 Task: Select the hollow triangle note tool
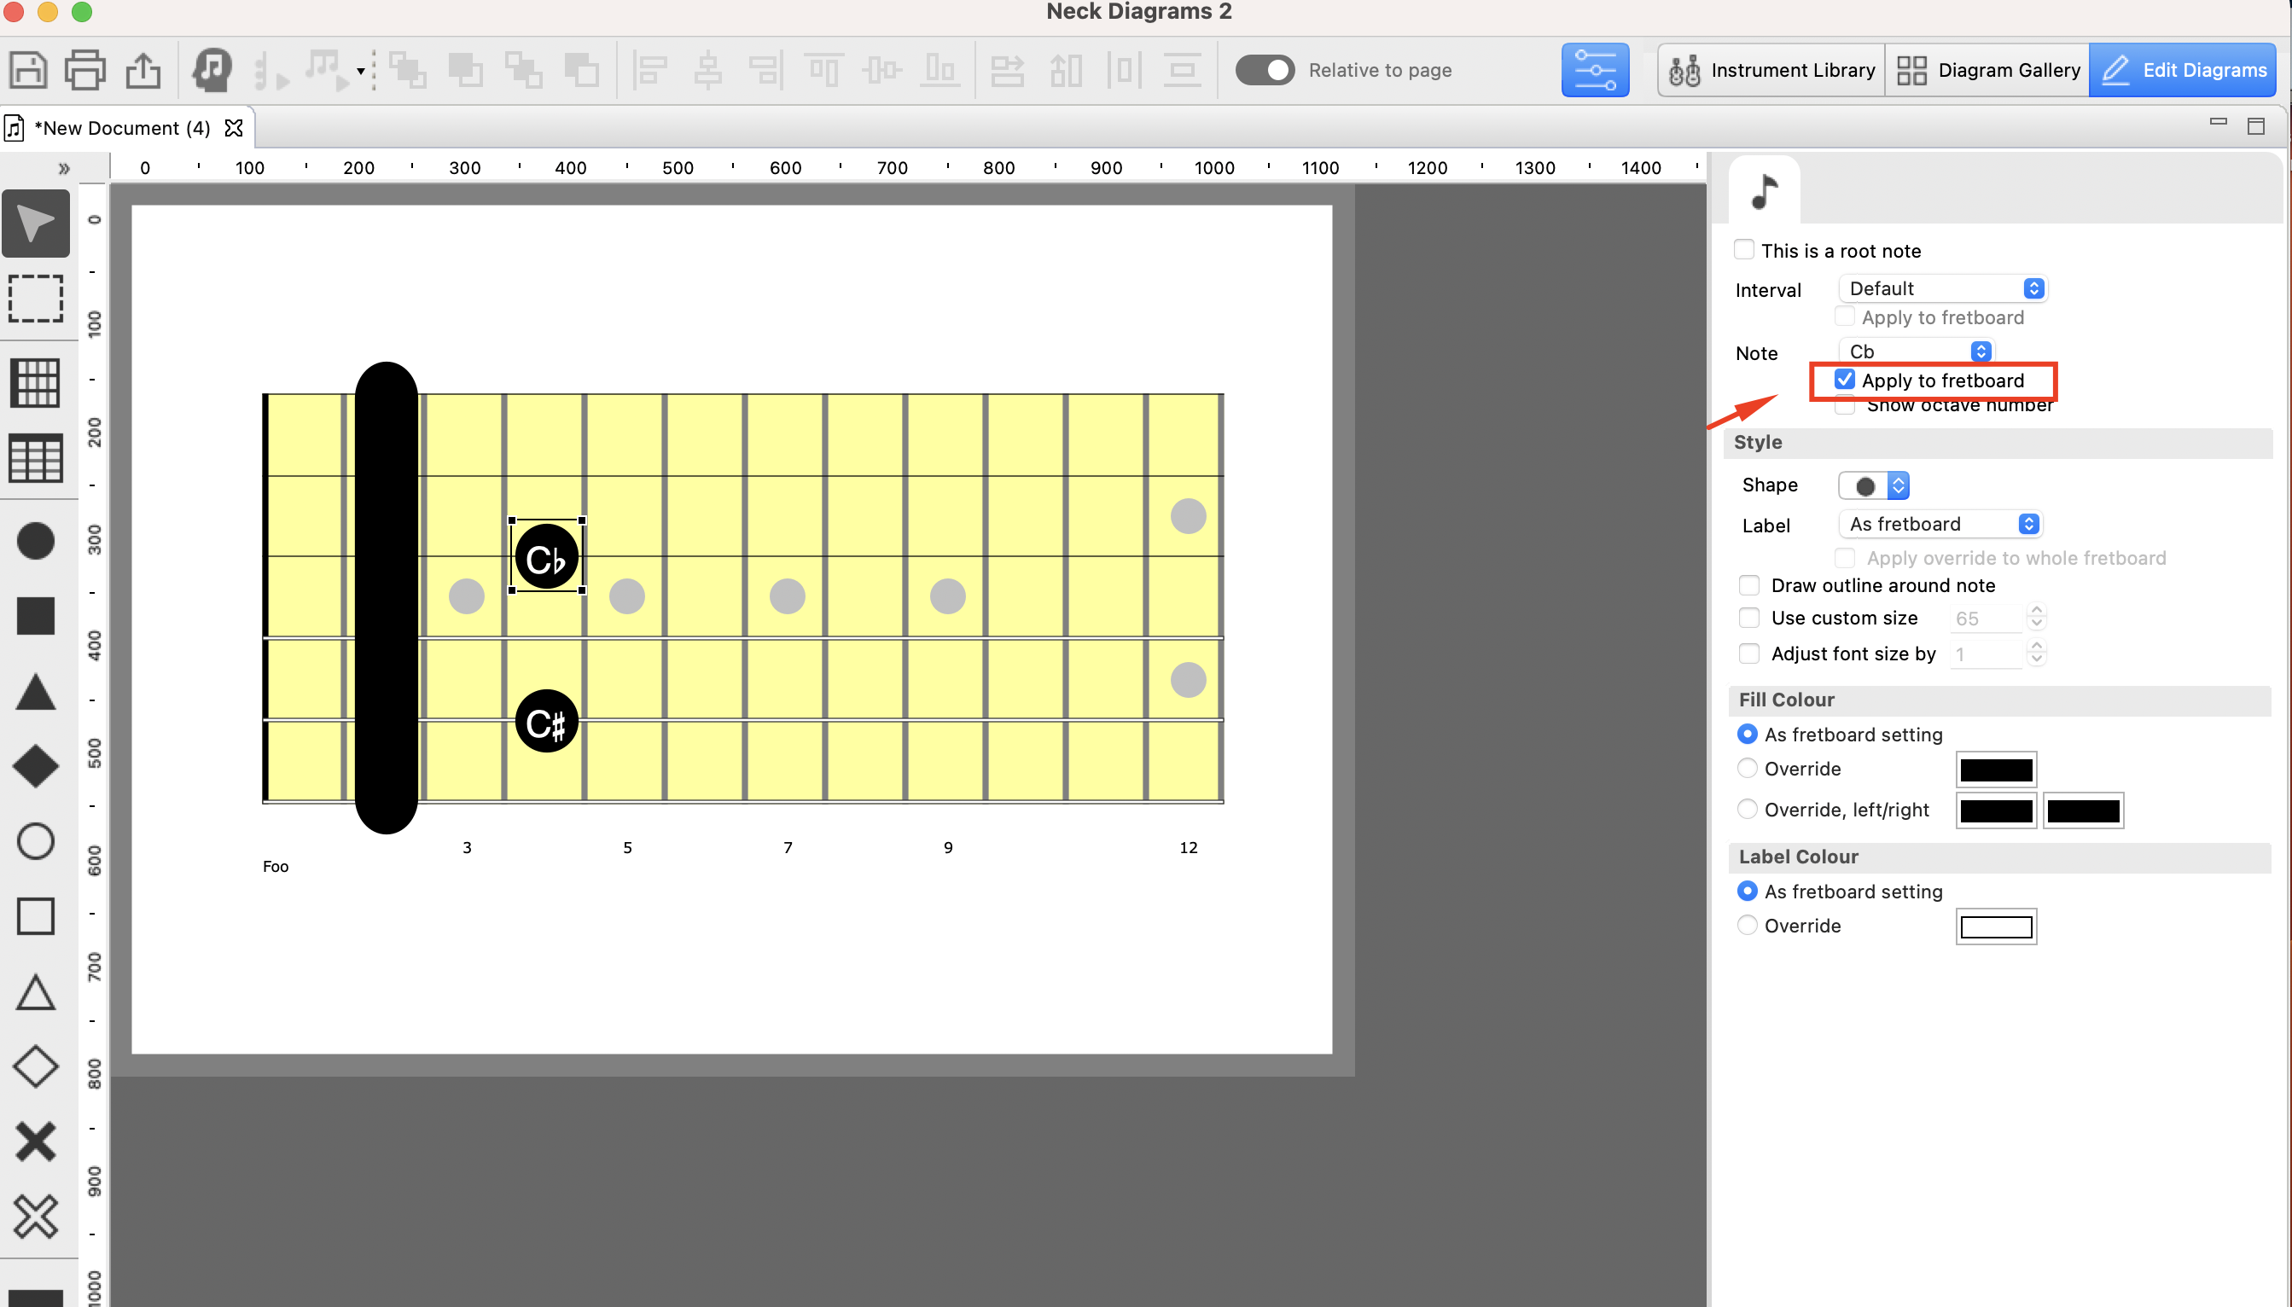tap(36, 993)
